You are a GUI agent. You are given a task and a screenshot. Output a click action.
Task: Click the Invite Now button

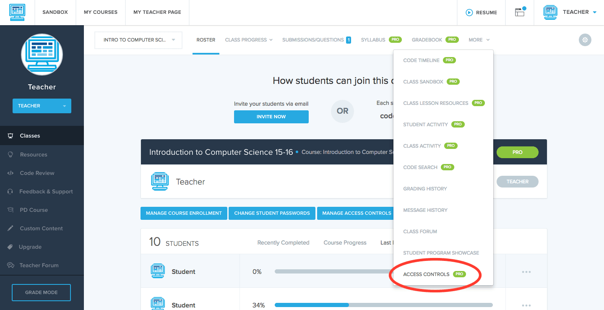coord(271,117)
